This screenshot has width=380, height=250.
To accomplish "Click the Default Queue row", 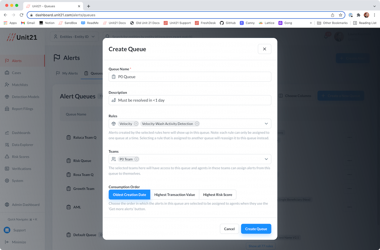I will 81,235.
